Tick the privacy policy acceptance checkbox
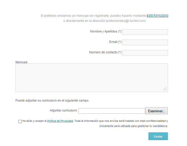This screenshot has width=187, height=146. pos(20,121)
